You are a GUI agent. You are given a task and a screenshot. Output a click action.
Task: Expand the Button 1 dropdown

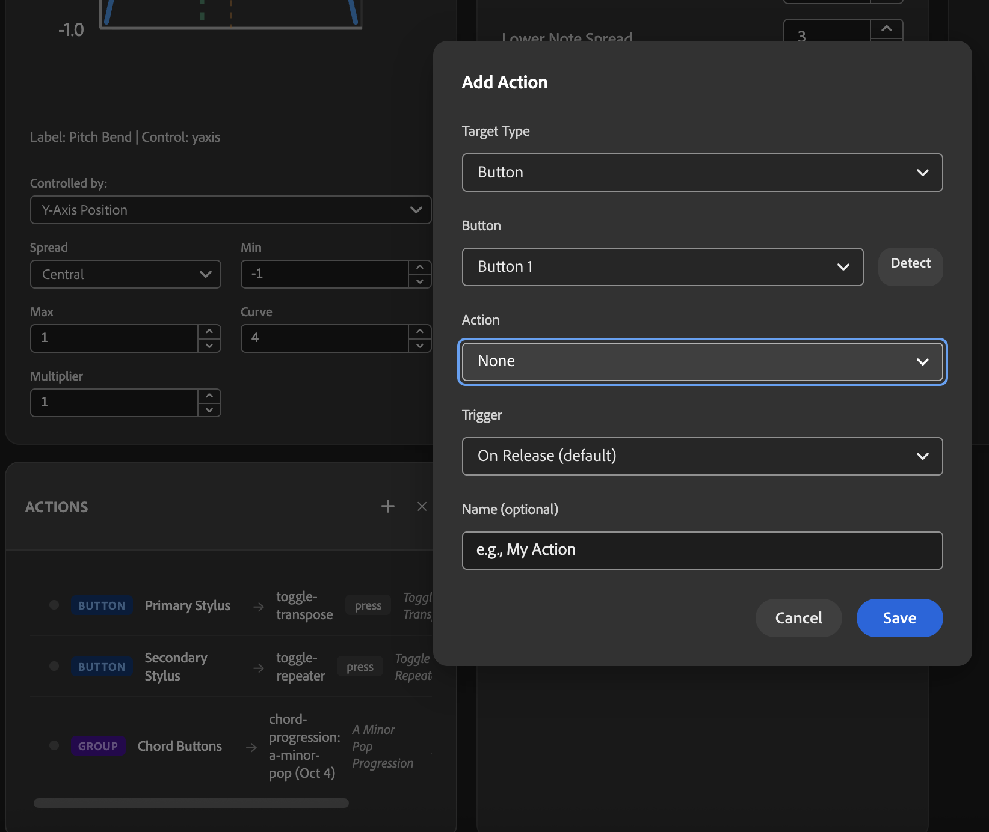coord(662,267)
